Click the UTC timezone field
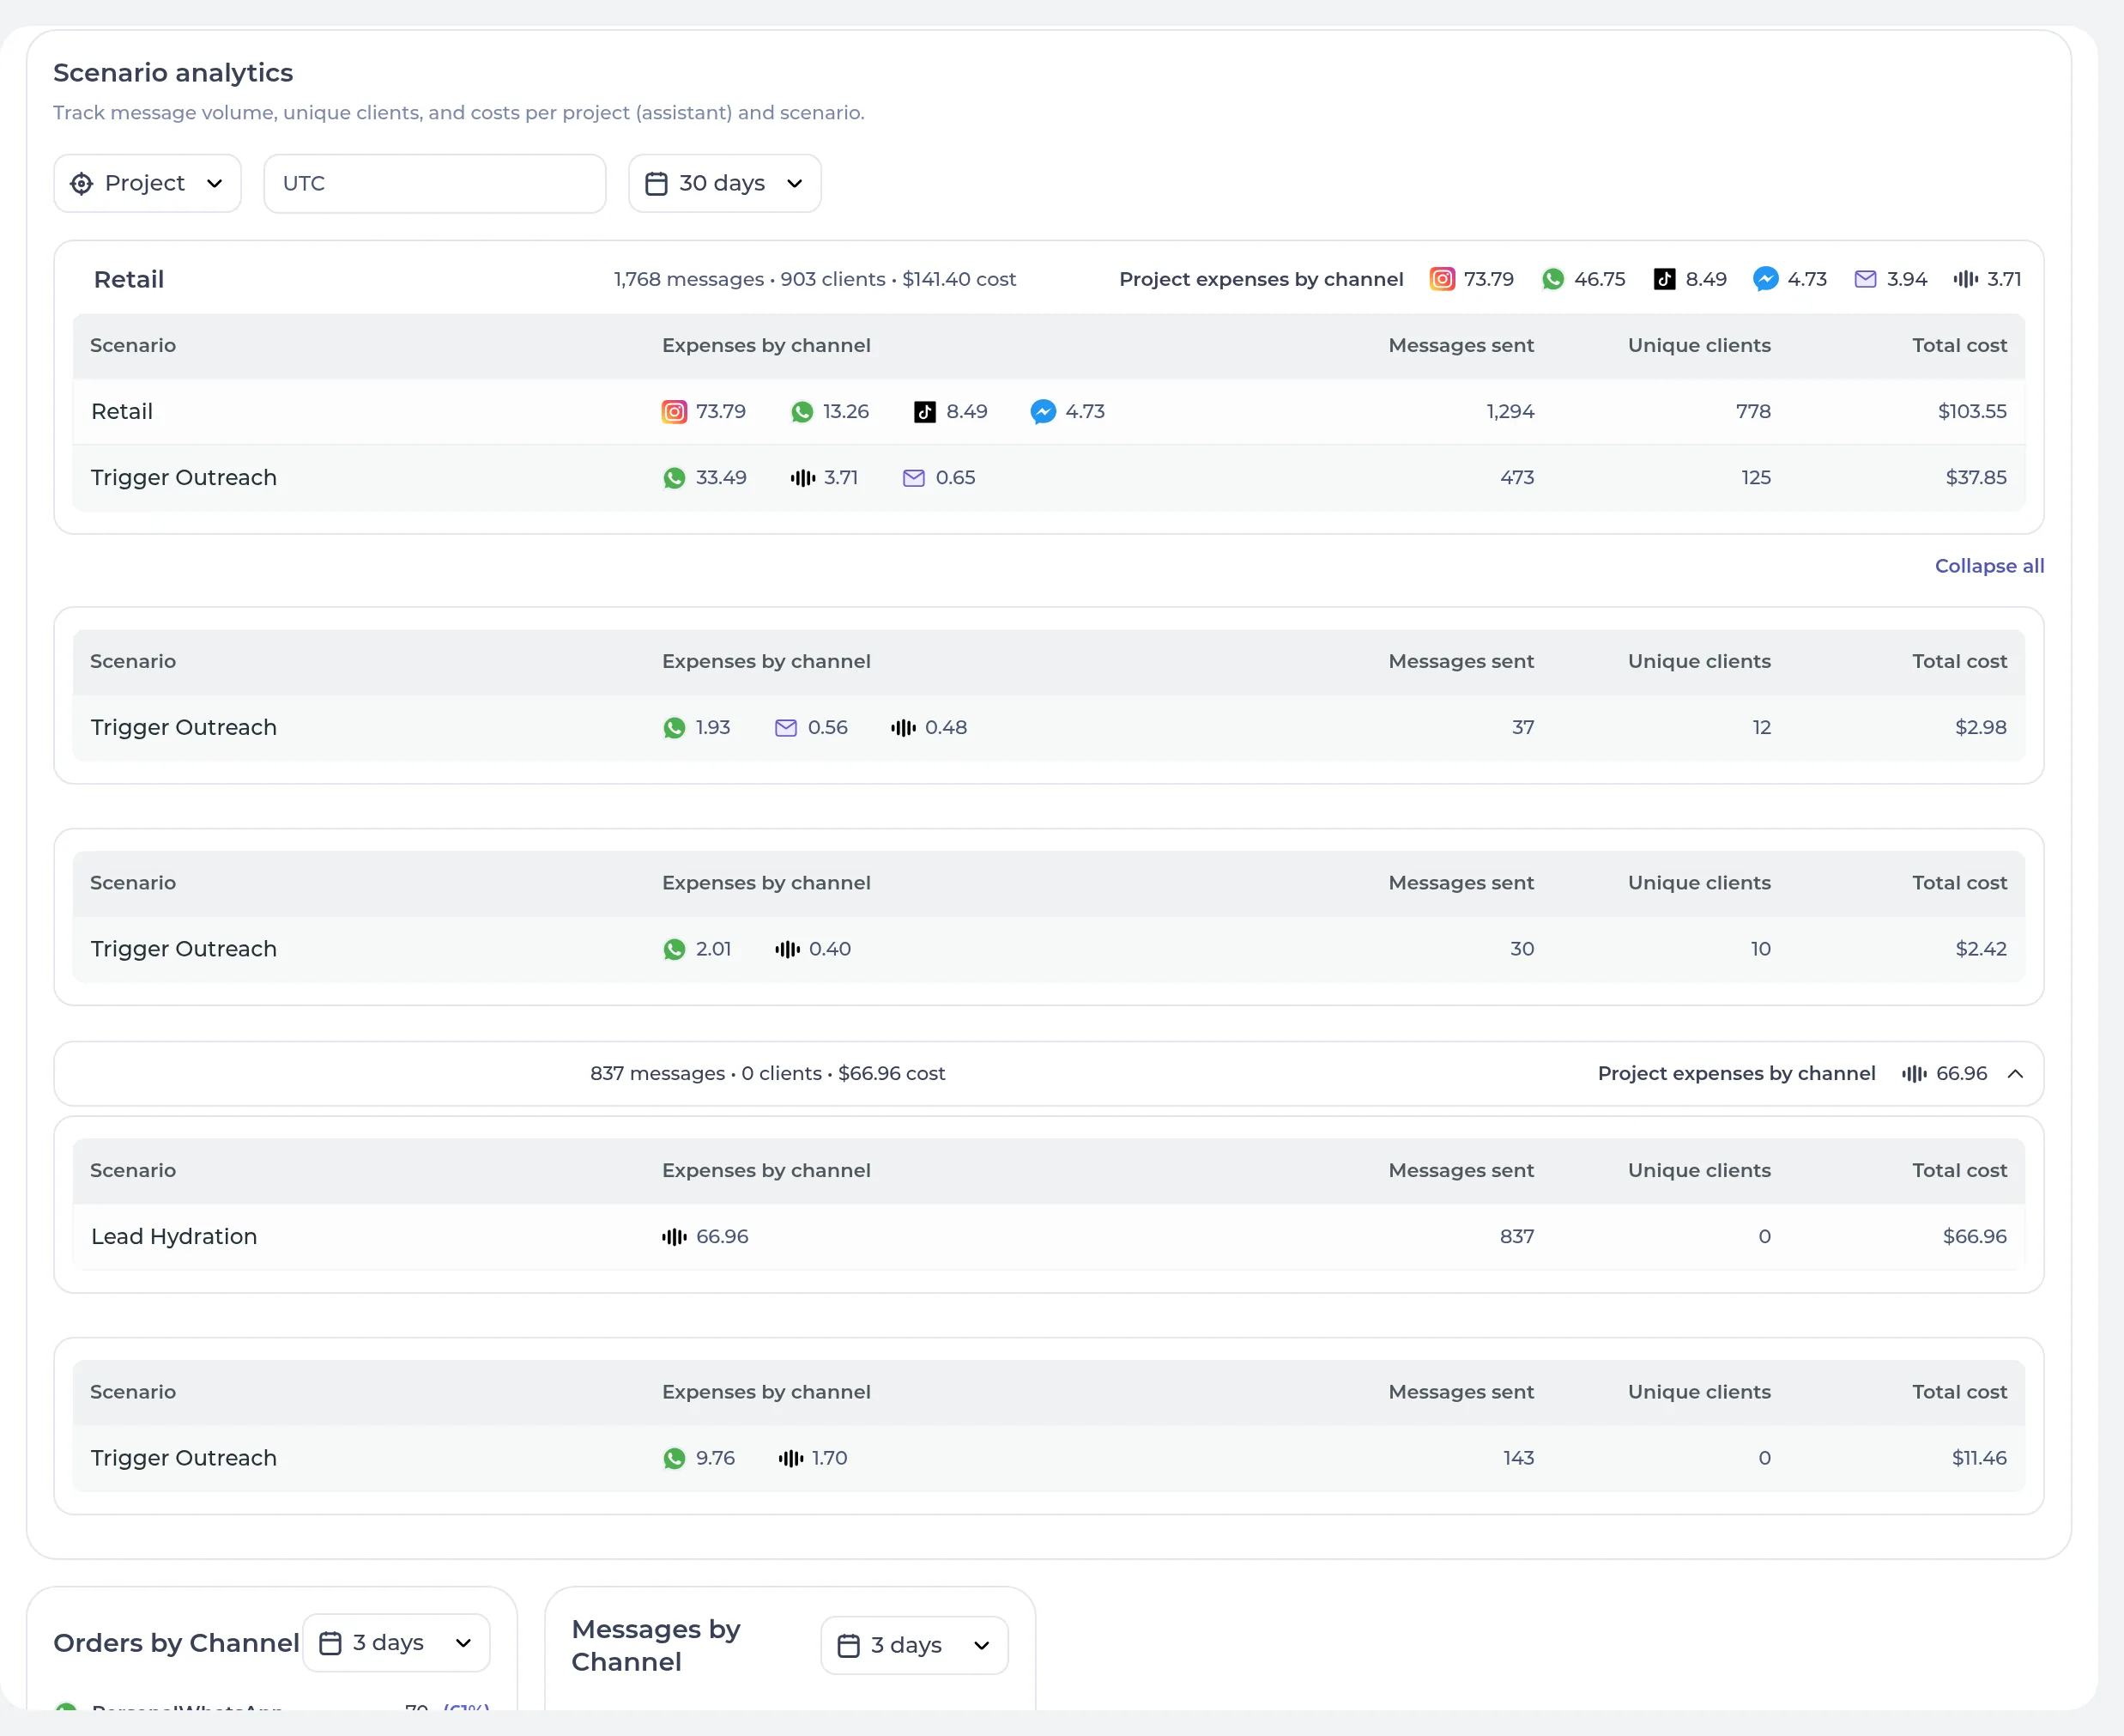Viewport: 2124px width, 1736px height. (435, 183)
